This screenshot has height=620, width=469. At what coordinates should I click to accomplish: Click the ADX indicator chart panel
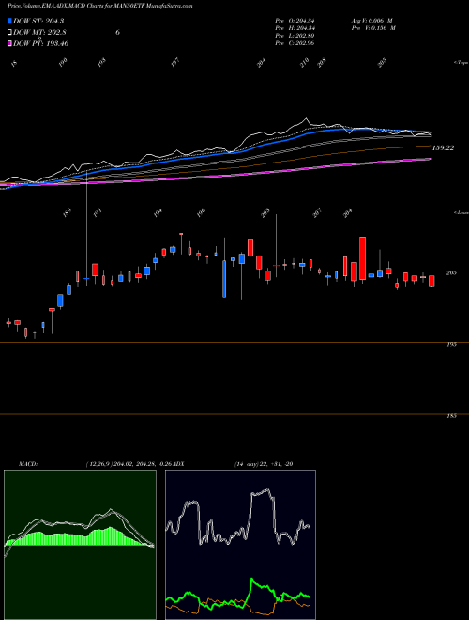[x=240, y=545]
